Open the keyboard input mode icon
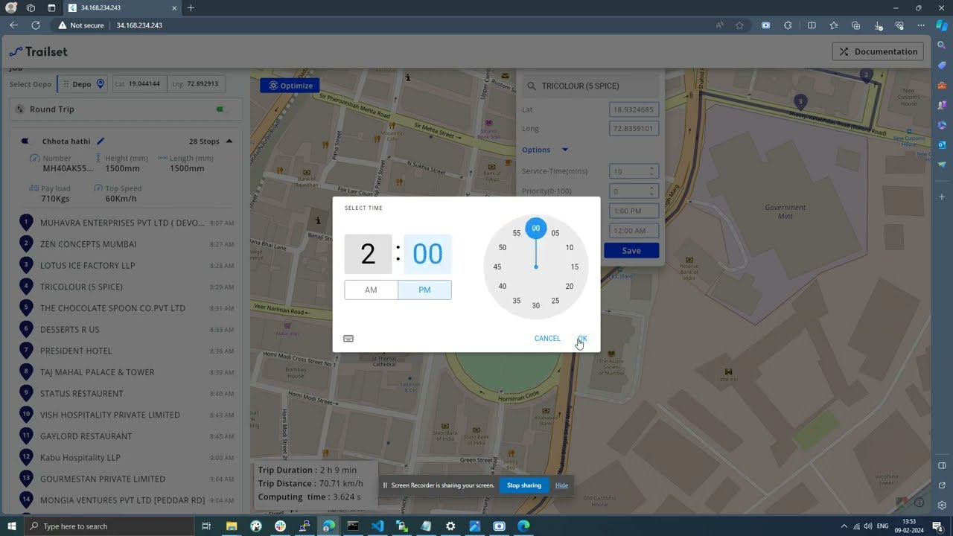The image size is (953, 536). tap(348, 339)
